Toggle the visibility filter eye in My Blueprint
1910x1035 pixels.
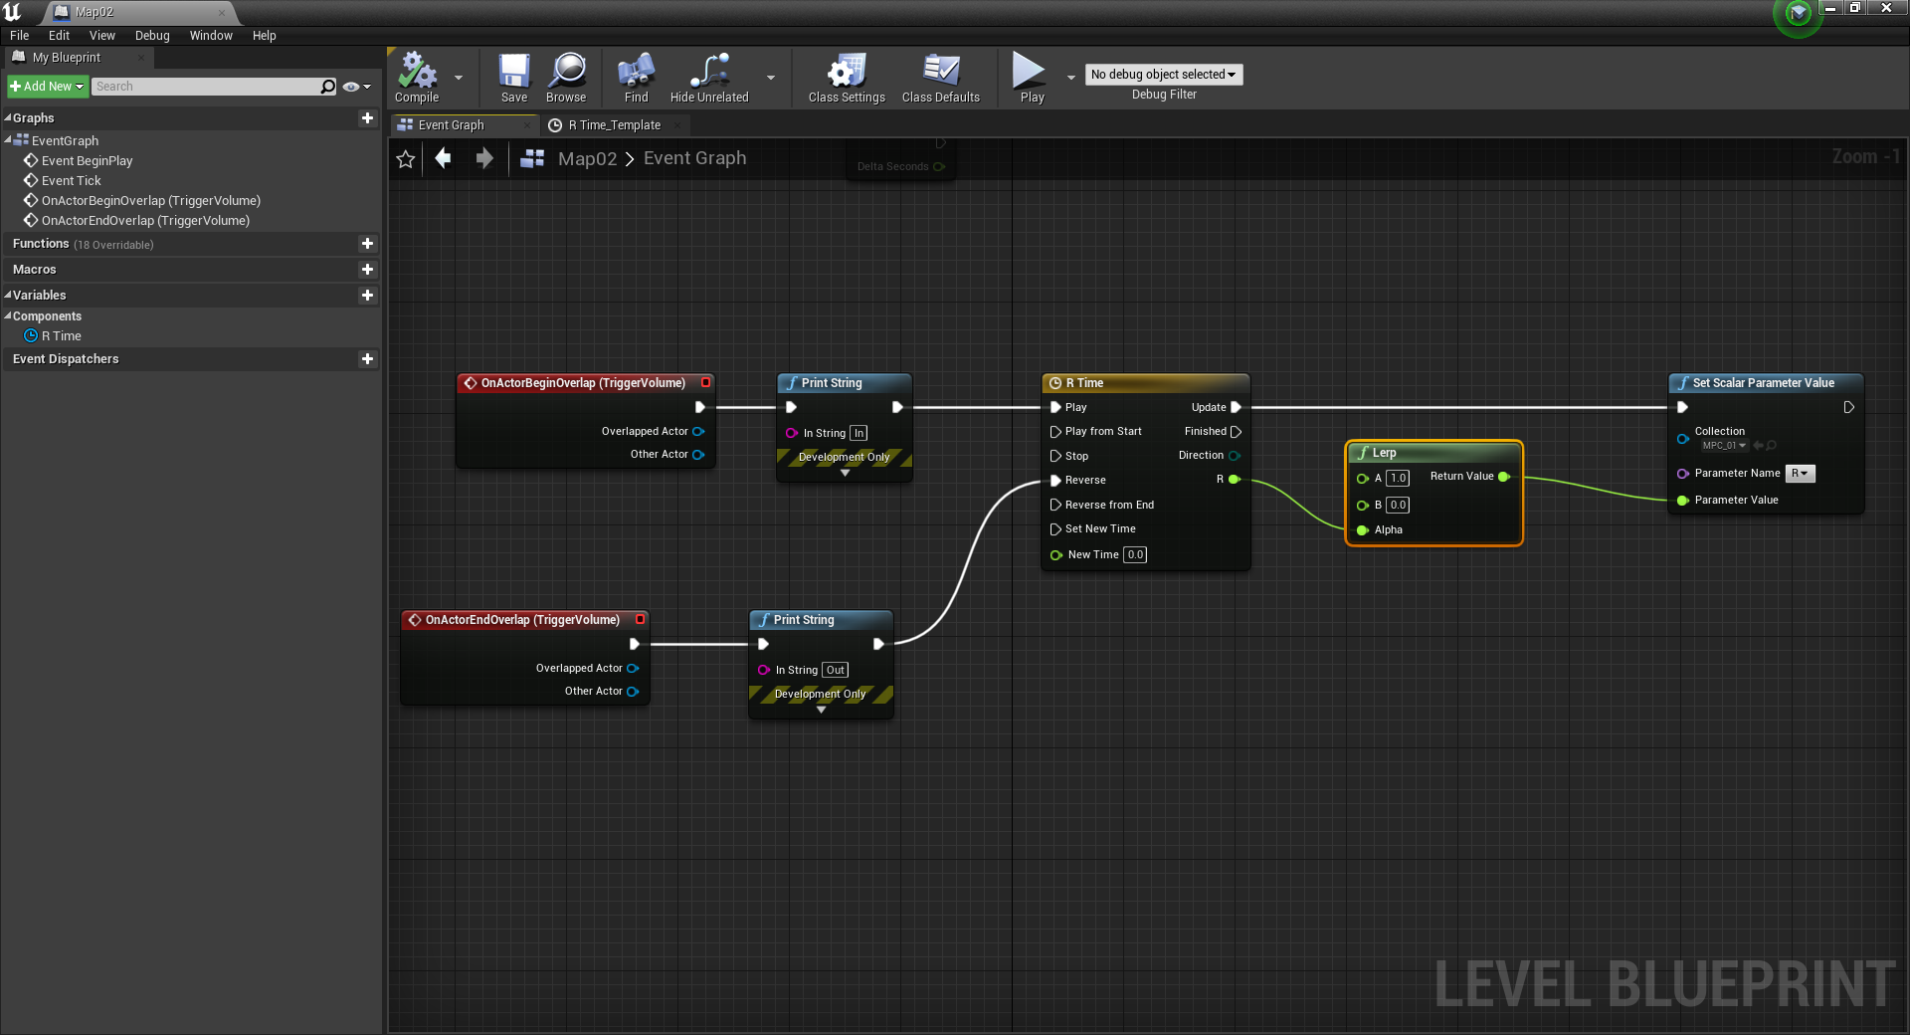[x=351, y=87]
